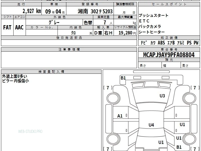The height and width of the screenshot is (151, 201).
Task: Select the 輸入車 header
Action: click(103, 27)
